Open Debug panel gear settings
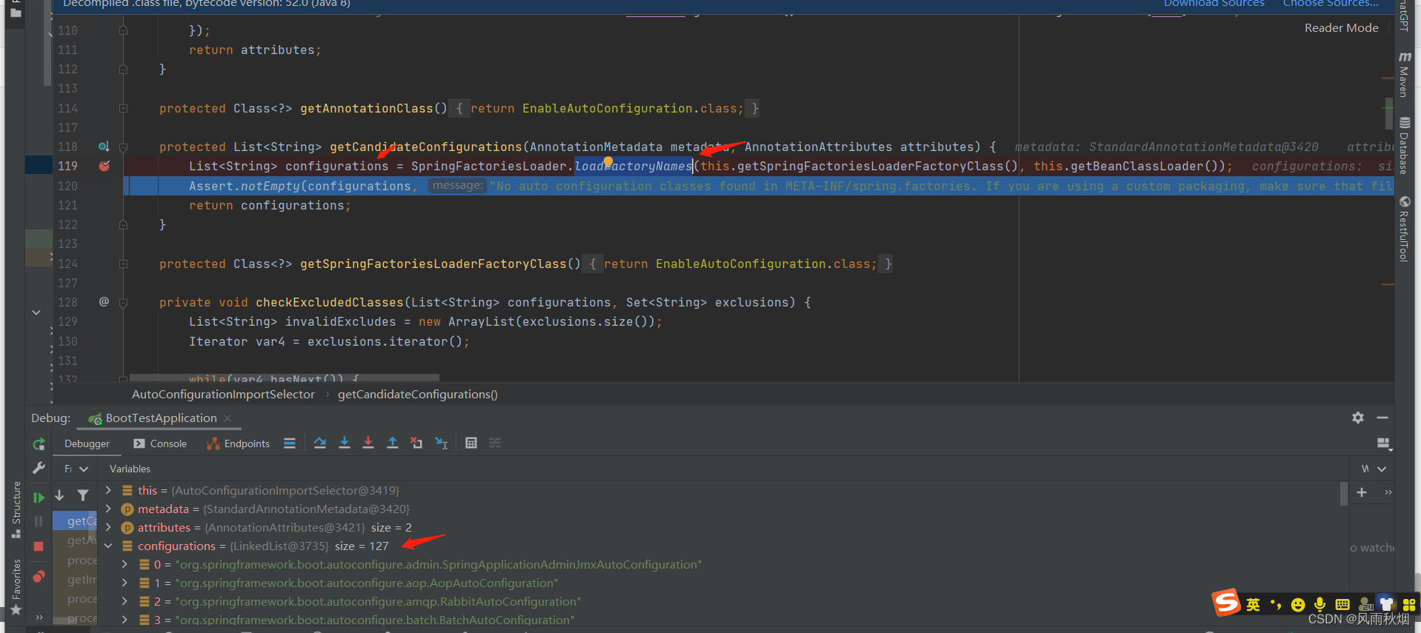 coord(1358,418)
